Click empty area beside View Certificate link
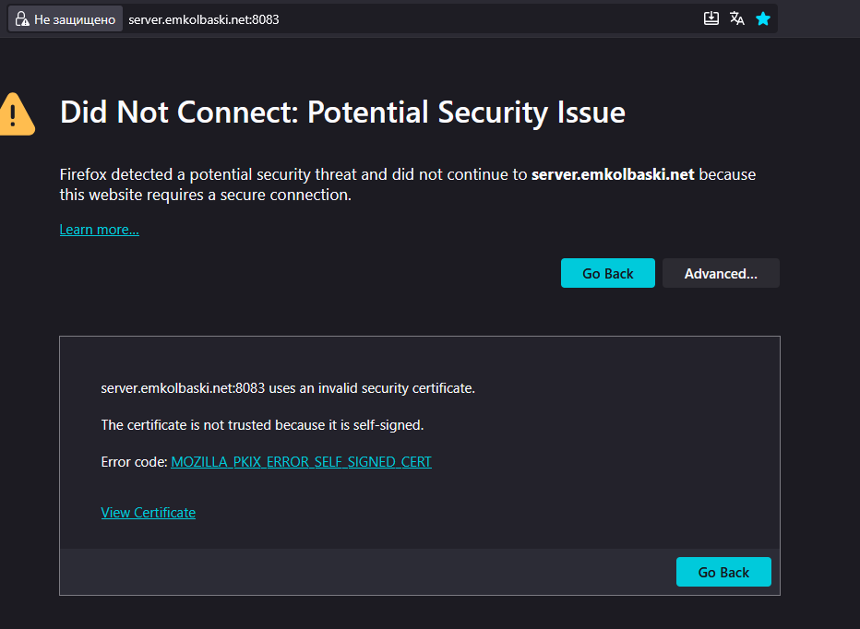Viewport: 860px width, 629px height. click(x=461, y=513)
